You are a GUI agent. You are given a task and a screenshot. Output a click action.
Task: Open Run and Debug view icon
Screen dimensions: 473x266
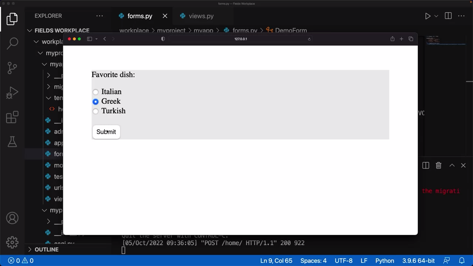click(12, 93)
